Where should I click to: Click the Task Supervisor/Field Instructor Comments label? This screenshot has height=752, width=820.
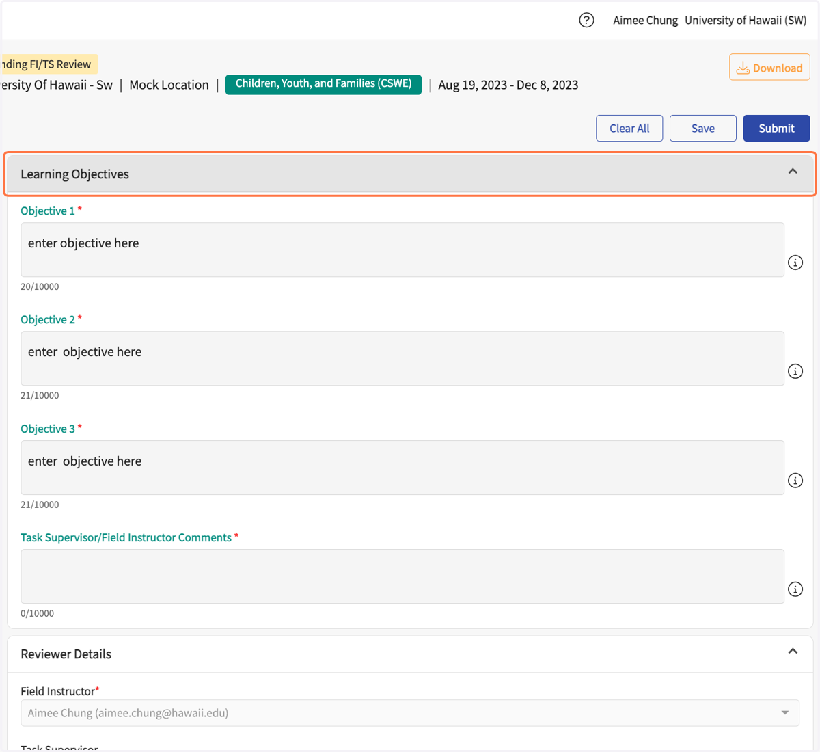(x=126, y=538)
